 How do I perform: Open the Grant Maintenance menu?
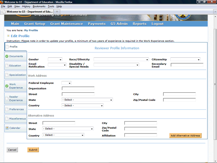[x=66, y=24]
